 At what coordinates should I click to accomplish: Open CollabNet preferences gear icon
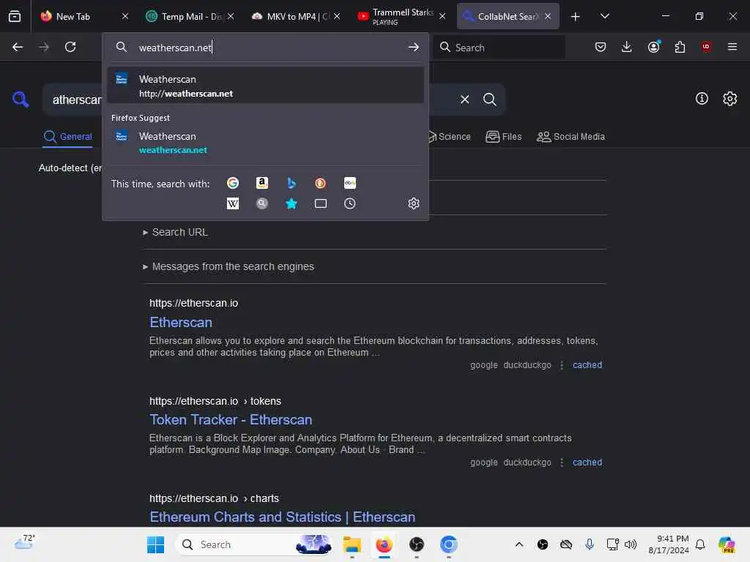[x=729, y=99]
